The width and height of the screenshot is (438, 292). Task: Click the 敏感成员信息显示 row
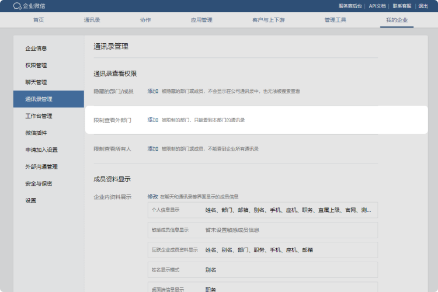pos(263,230)
